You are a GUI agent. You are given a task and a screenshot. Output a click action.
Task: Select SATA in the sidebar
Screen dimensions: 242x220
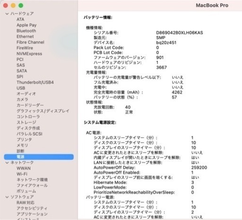[x=22, y=71]
